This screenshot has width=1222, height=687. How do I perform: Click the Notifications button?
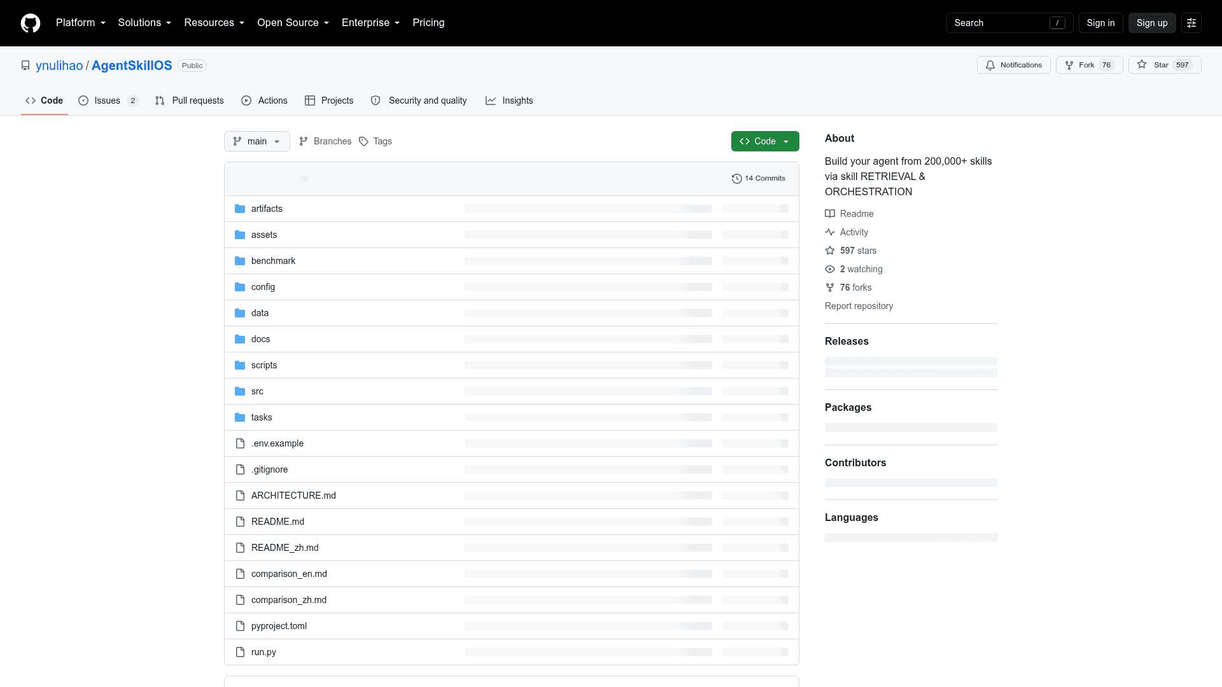1014,65
